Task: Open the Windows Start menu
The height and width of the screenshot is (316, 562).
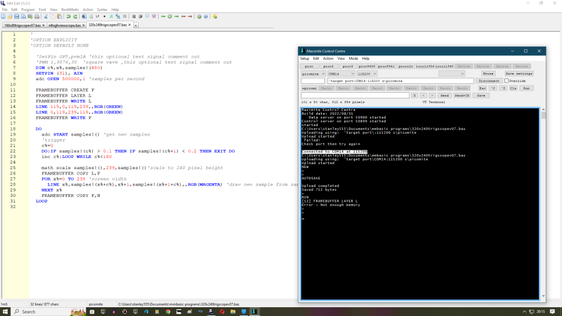Action: click(x=5, y=311)
